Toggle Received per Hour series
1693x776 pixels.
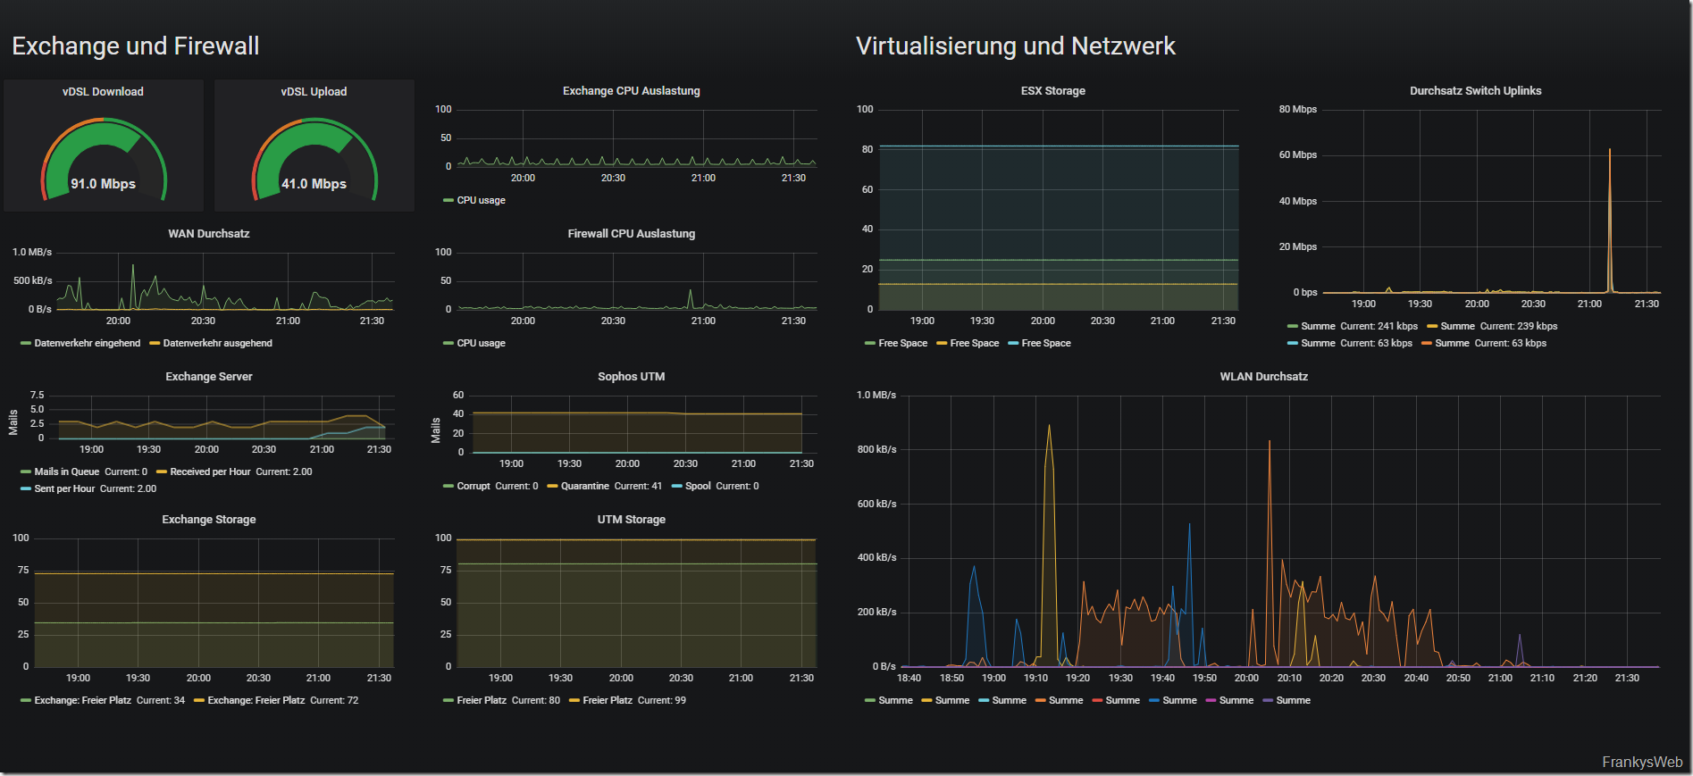click(x=210, y=471)
